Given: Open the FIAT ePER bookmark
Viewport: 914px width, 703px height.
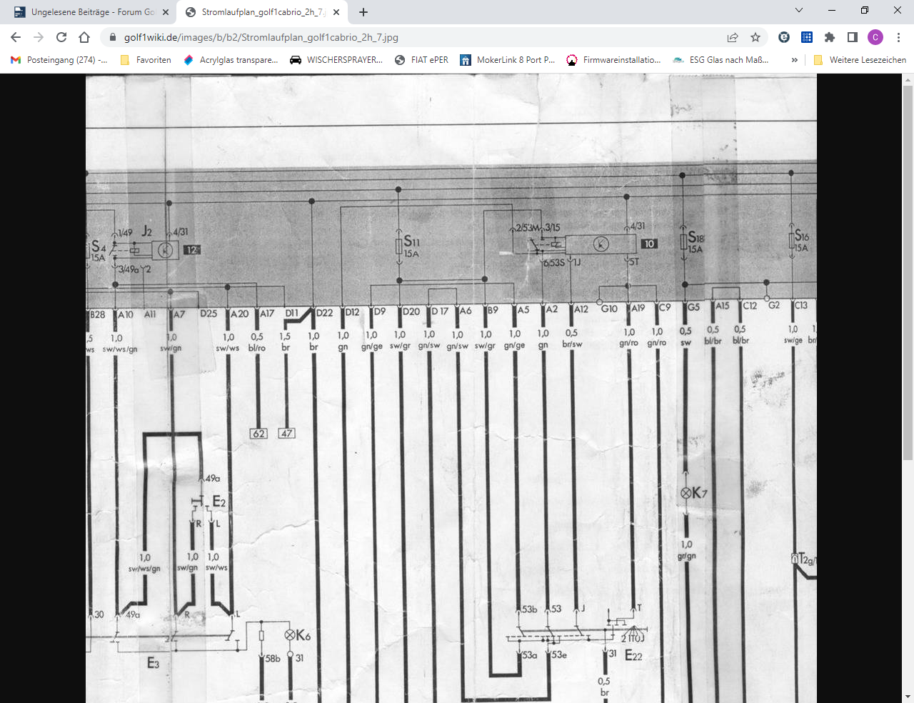Looking at the screenshot, I should 421,60.
